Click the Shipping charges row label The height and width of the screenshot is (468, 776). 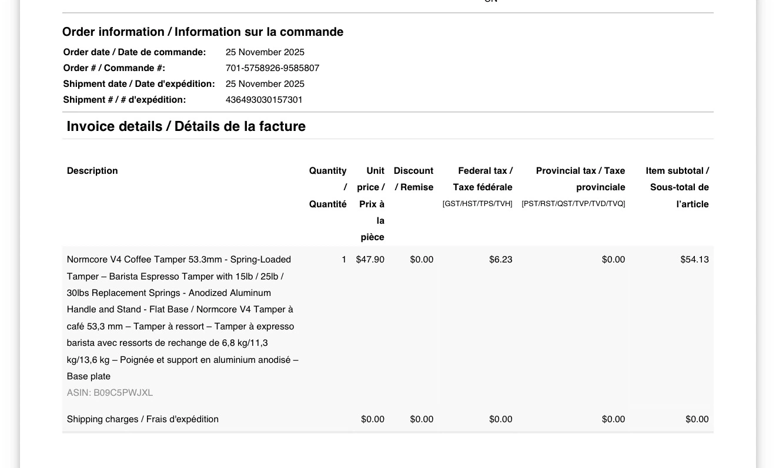(x=143, y=419)
